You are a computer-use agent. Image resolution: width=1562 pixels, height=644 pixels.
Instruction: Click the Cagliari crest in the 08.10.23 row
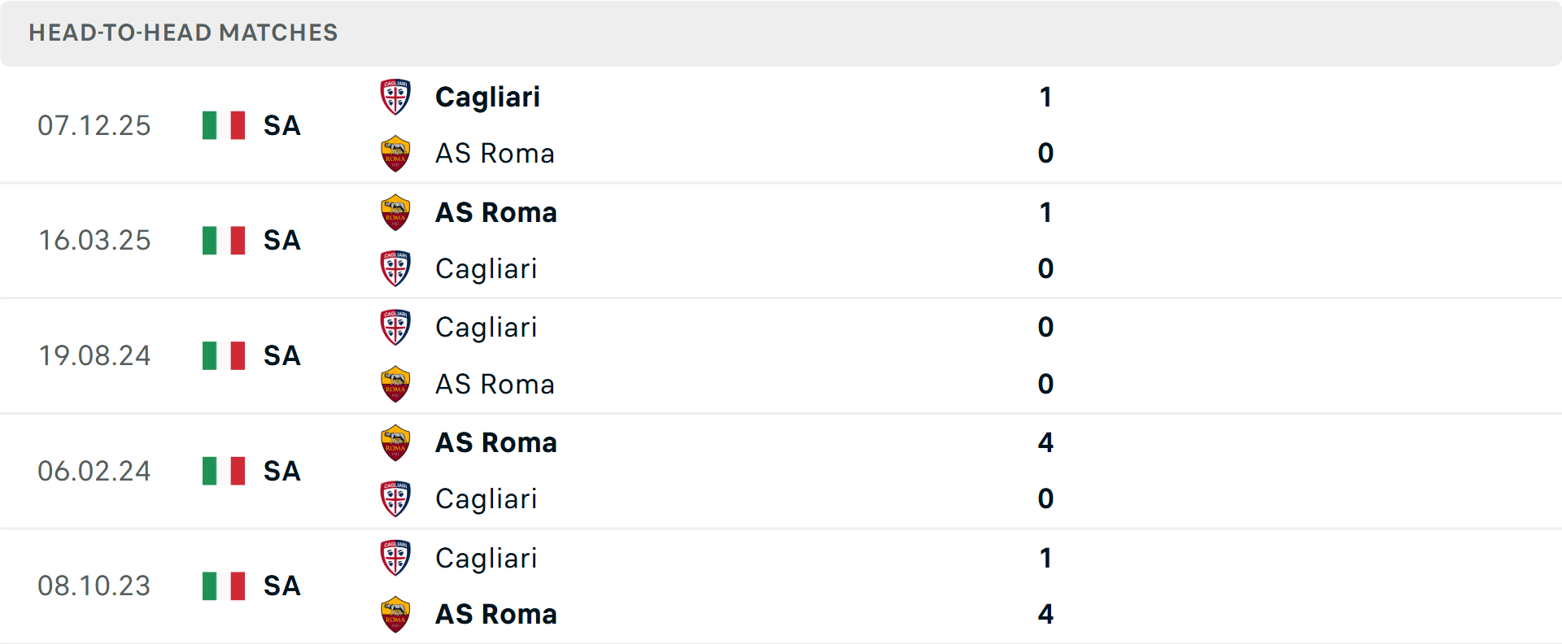[x=395, y=558]
